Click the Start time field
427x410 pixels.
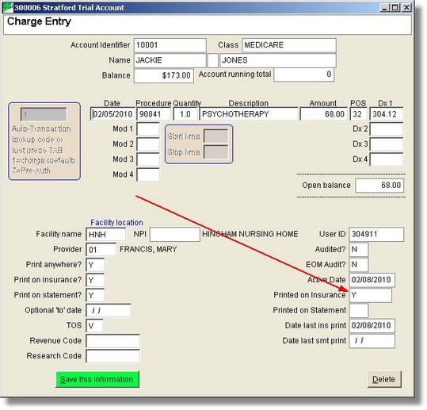coord(216,136)
